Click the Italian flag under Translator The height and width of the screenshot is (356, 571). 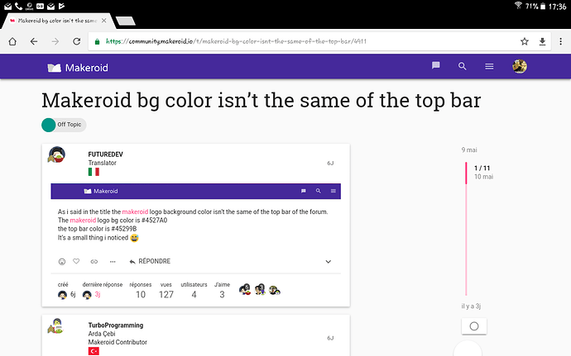(x=94, y=172)
